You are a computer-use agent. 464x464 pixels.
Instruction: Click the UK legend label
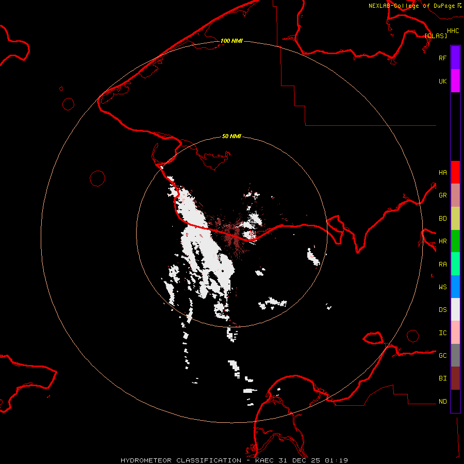point(443,81)
